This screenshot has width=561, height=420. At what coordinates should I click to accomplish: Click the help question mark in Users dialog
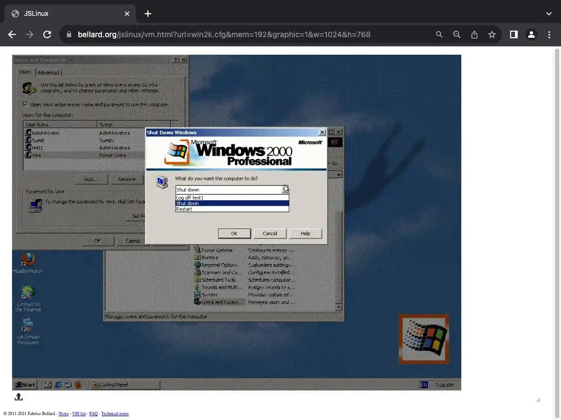176,60
